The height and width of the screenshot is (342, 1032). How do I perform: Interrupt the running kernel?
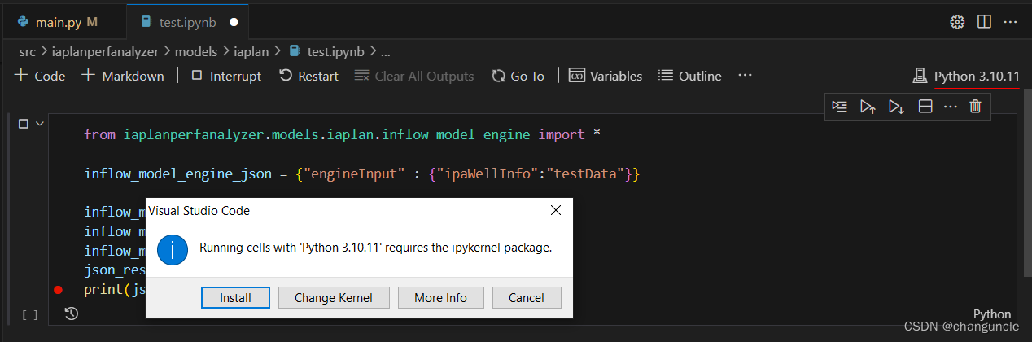pos(226,76)
